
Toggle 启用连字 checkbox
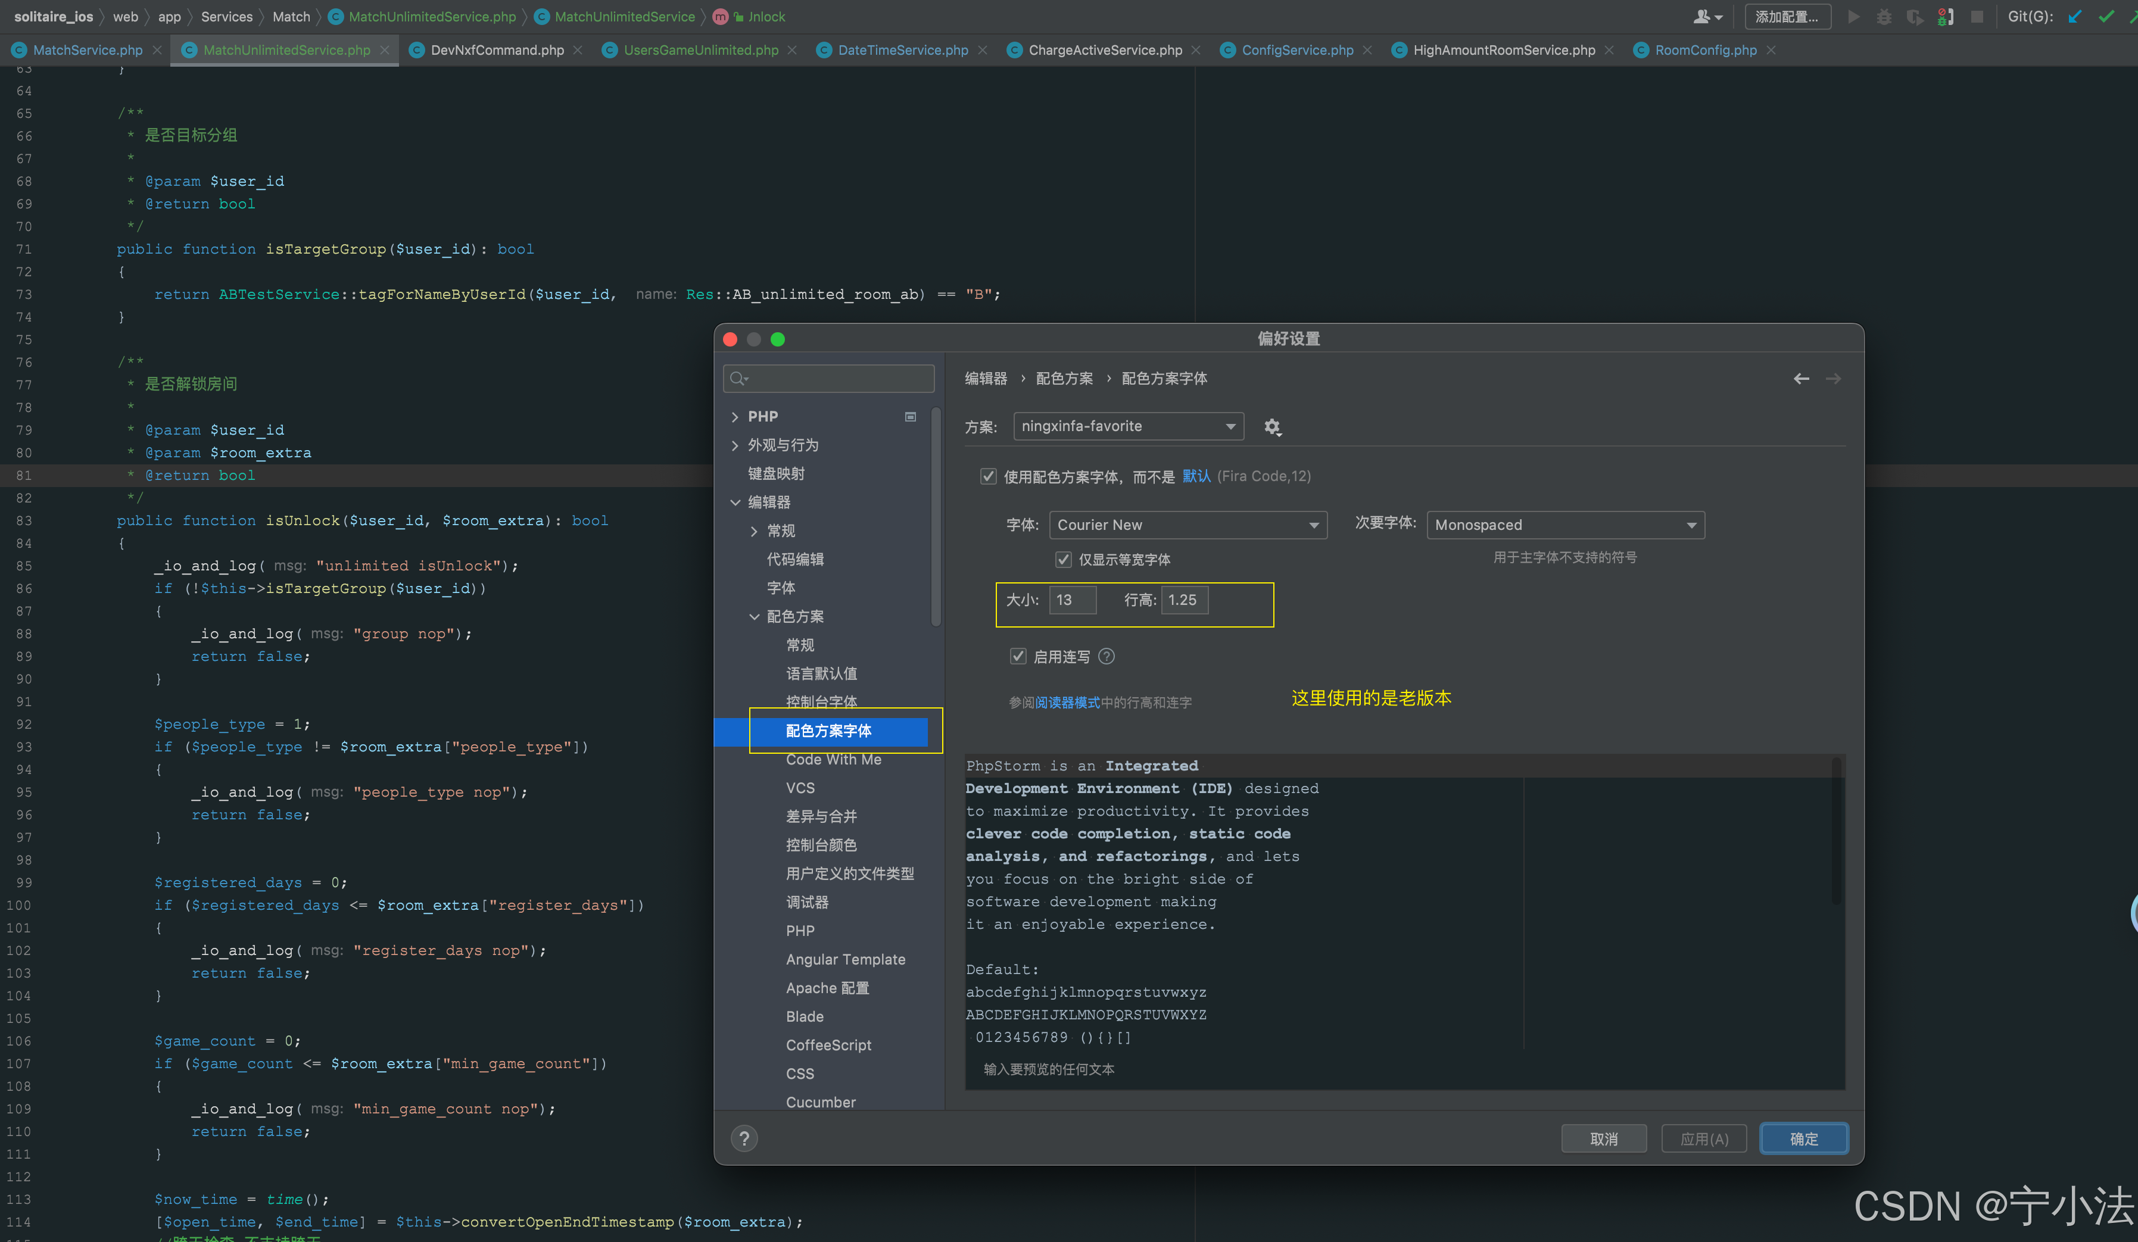pos(1017,656)
